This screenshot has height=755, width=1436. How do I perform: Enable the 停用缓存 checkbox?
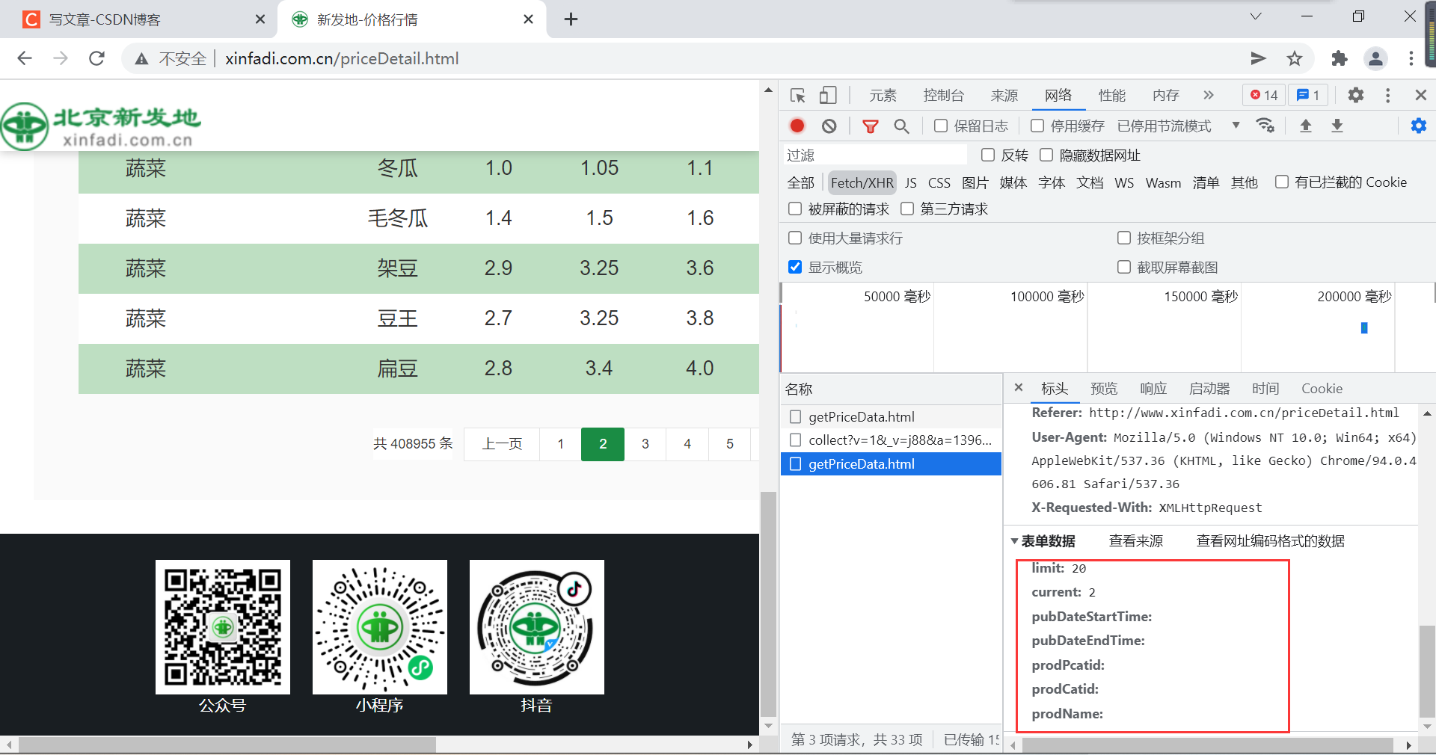[x=1037, y=126]
